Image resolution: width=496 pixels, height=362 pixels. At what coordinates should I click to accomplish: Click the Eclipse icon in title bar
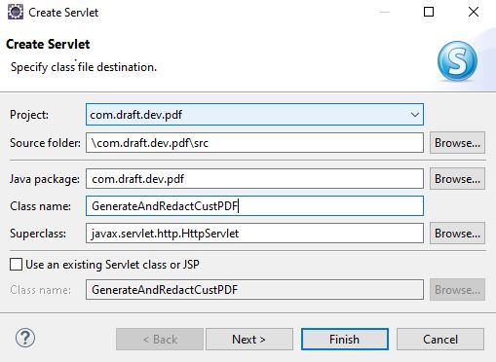(16, 13)
